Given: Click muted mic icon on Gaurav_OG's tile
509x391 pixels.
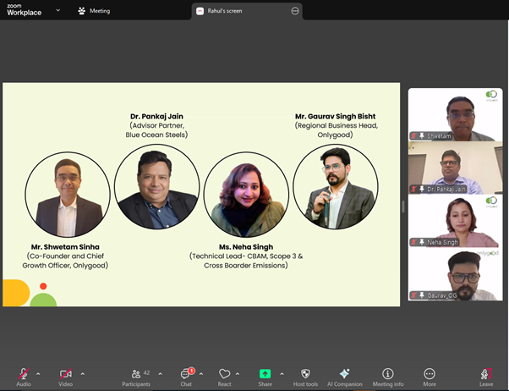Looking at the screenshot, I should [x=414, y=295].
